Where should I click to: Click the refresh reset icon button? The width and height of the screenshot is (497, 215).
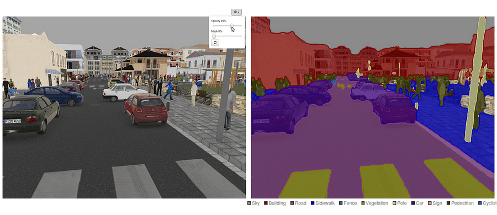coord(215,42)
